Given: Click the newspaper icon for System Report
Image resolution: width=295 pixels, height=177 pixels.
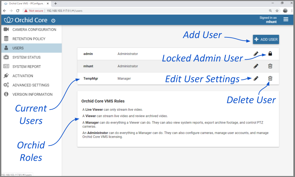Looking at the screenshot, I should point(6,66).
